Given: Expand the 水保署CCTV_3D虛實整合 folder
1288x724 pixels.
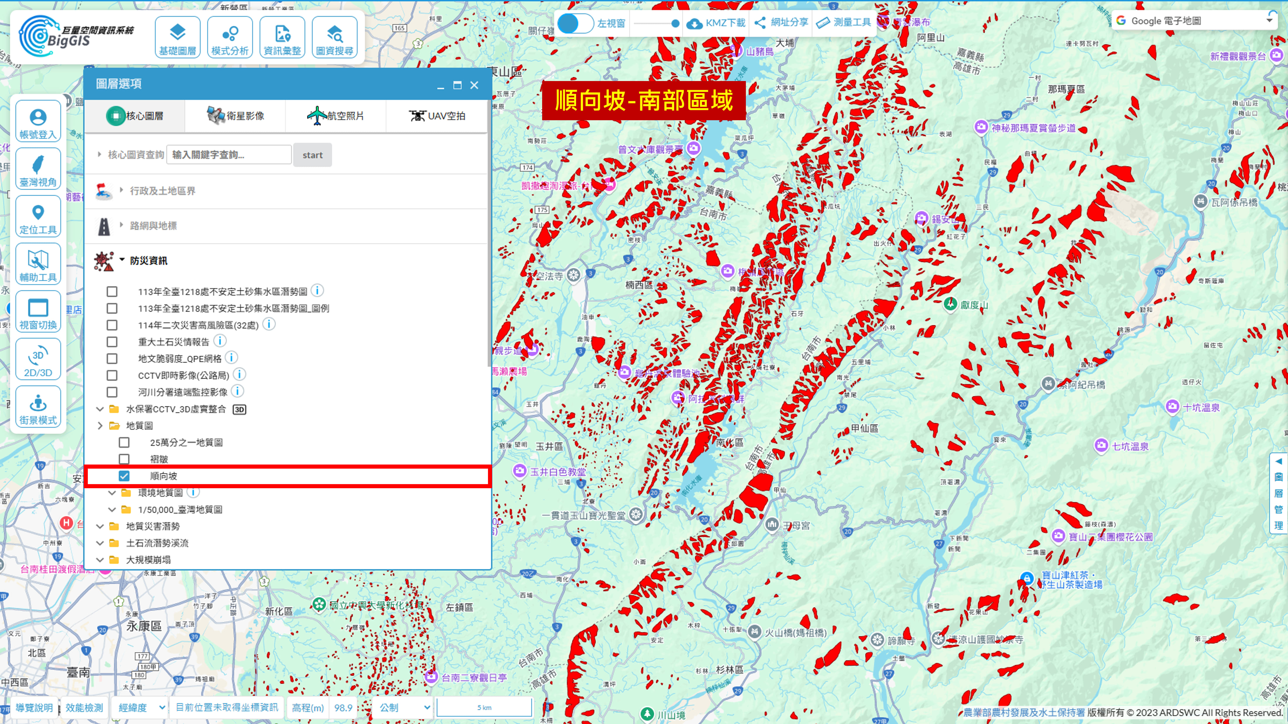Looking at the screenshot, I should [100, 409].
